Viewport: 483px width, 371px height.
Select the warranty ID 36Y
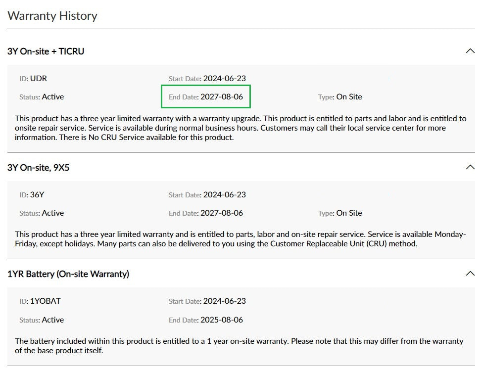(x=37, y=194)
